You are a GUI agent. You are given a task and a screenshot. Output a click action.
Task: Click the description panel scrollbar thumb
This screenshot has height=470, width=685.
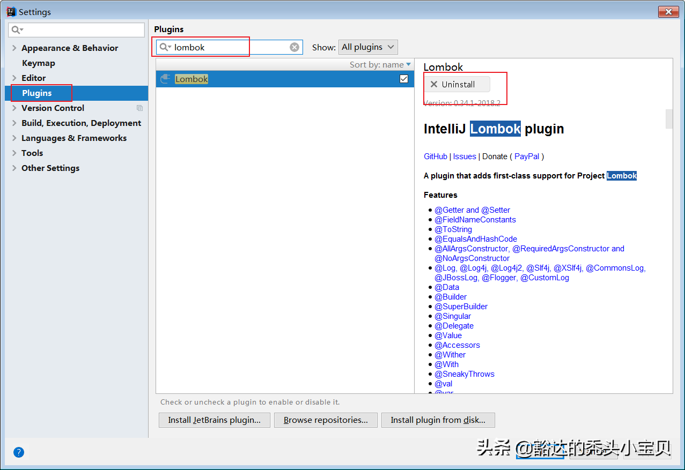[669, 119]
